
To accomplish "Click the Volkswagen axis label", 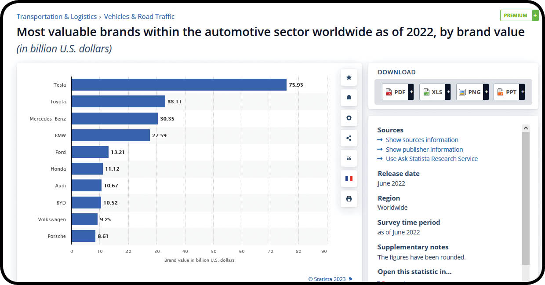I will click(x=52, y=219).
